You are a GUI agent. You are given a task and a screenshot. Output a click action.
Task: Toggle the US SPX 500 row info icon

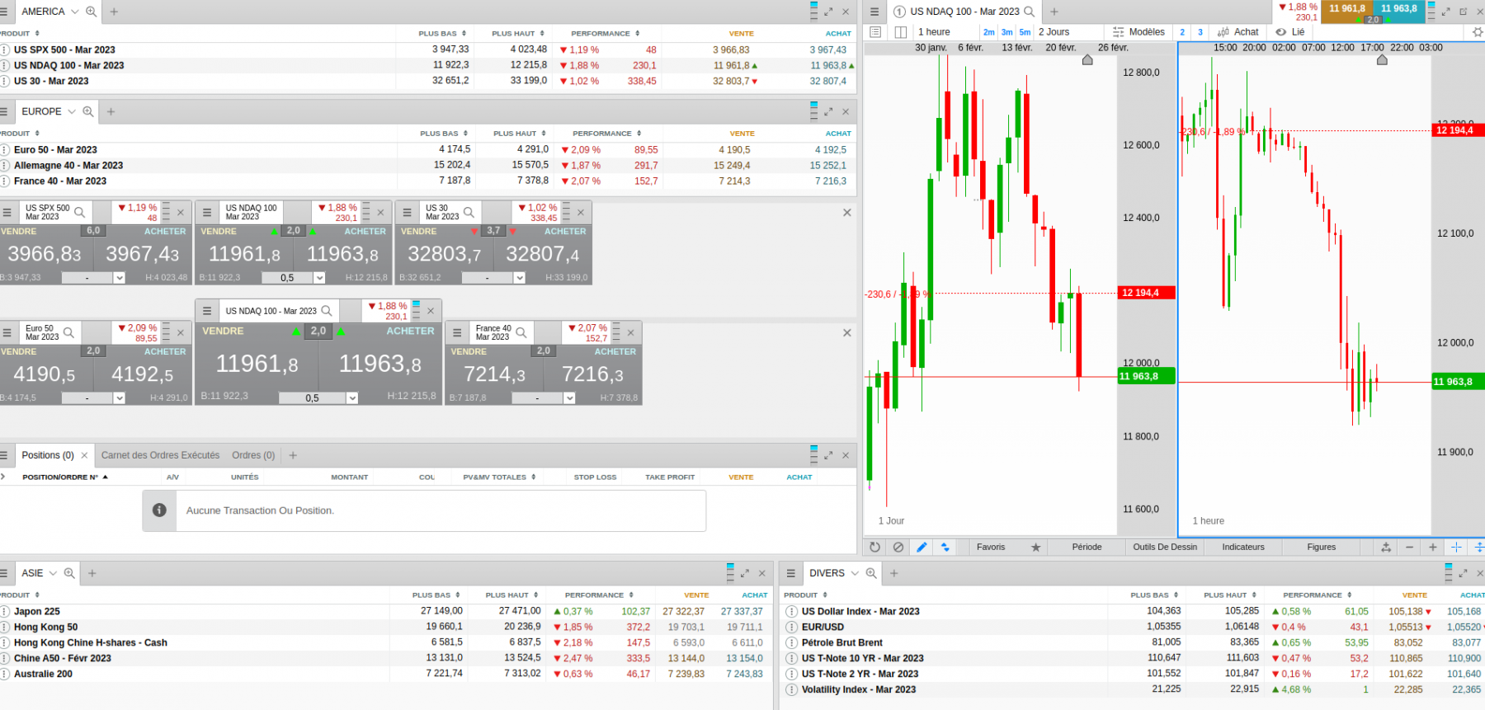[x=5, y=50]
